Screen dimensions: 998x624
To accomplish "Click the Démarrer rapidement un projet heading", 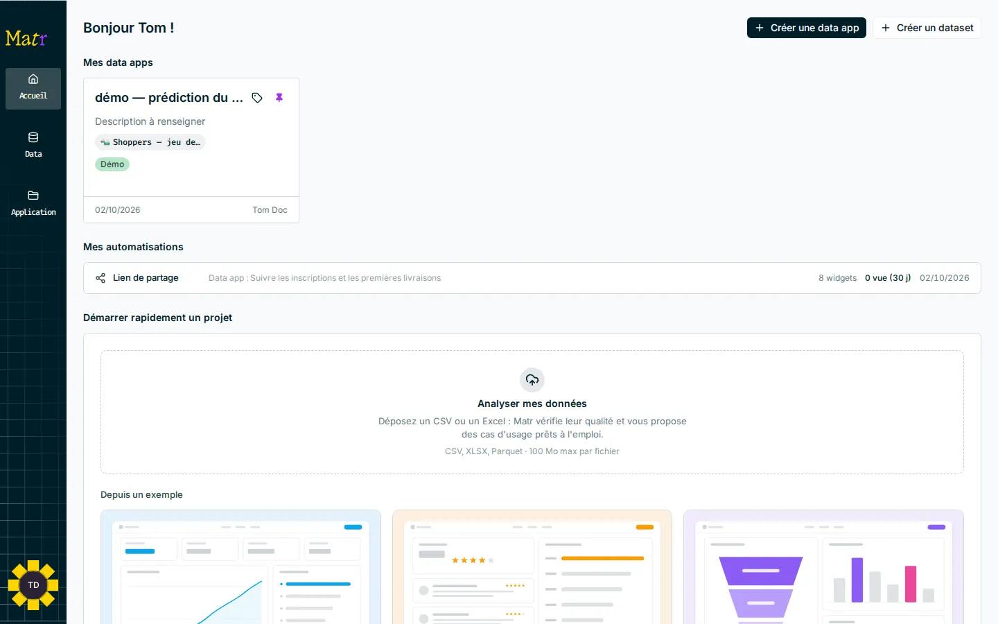I will click(157, 318).
